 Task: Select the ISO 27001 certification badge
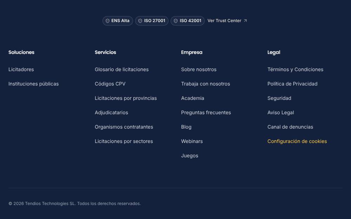pos(152,21)
